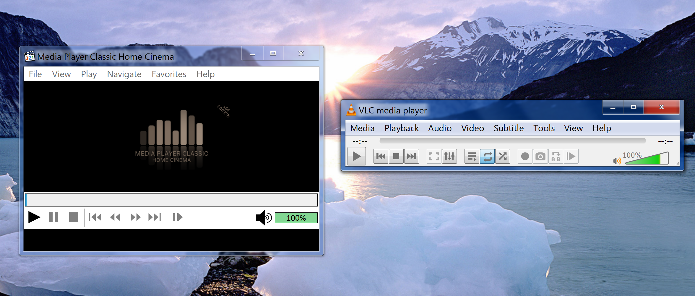
Task: Click the Media Player Classic video display area
Action: pos(171,136)
